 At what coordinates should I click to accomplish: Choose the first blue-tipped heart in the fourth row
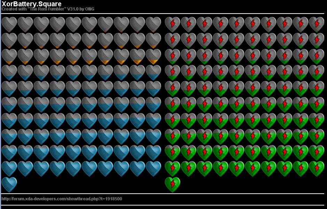click(9, 72)
